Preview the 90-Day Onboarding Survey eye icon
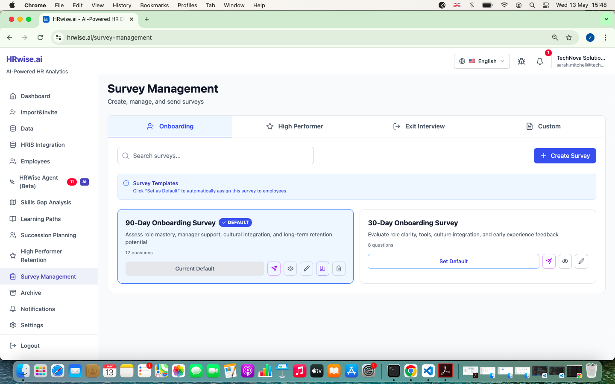 click(290, 269)
